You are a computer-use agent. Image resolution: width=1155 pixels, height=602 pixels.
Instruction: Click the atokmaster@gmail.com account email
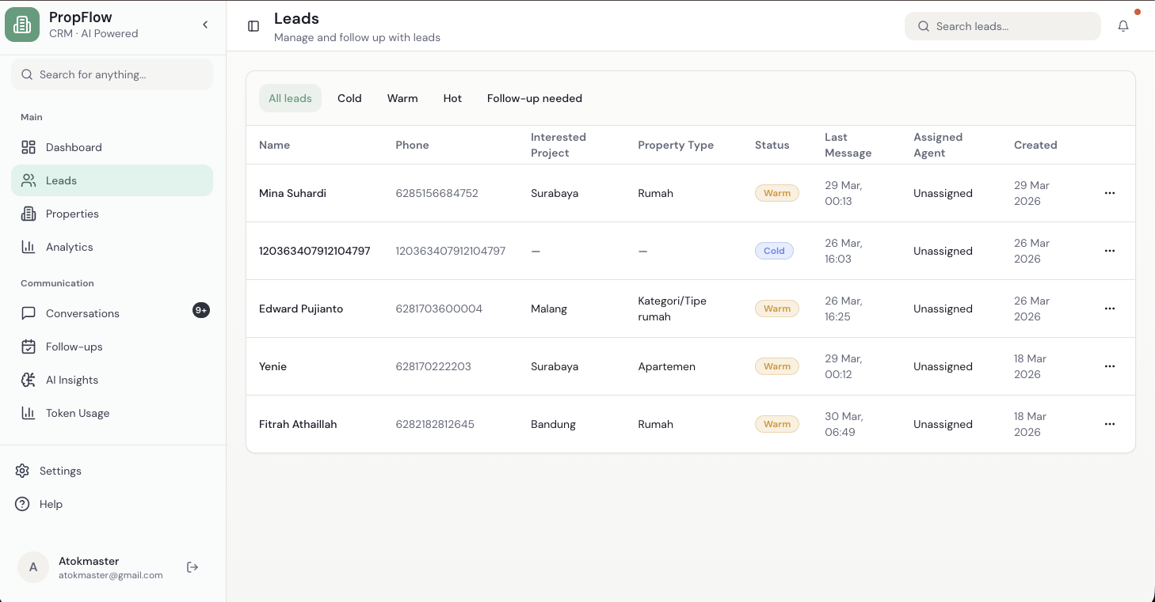pyautogui.click(x=111, y=575)
